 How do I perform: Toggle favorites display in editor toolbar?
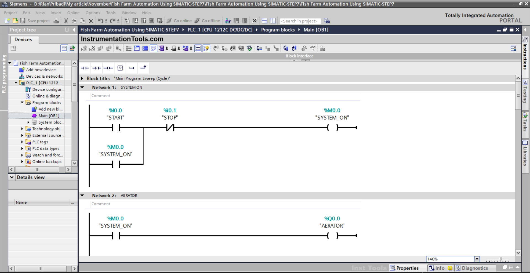pos(206,49)
